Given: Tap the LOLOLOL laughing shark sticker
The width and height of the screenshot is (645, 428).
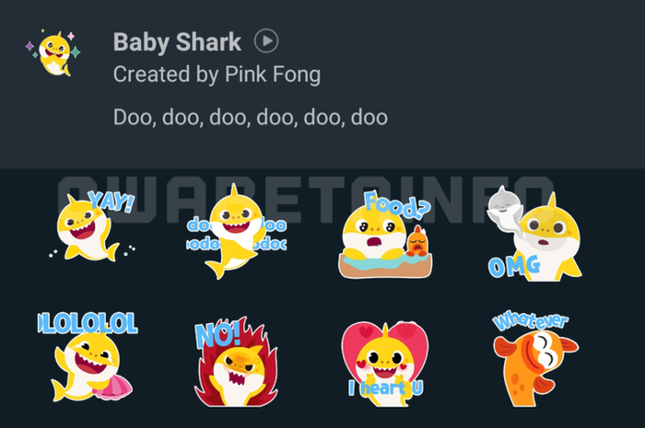Looking at the screenshot, I should [x=88, y=357].
